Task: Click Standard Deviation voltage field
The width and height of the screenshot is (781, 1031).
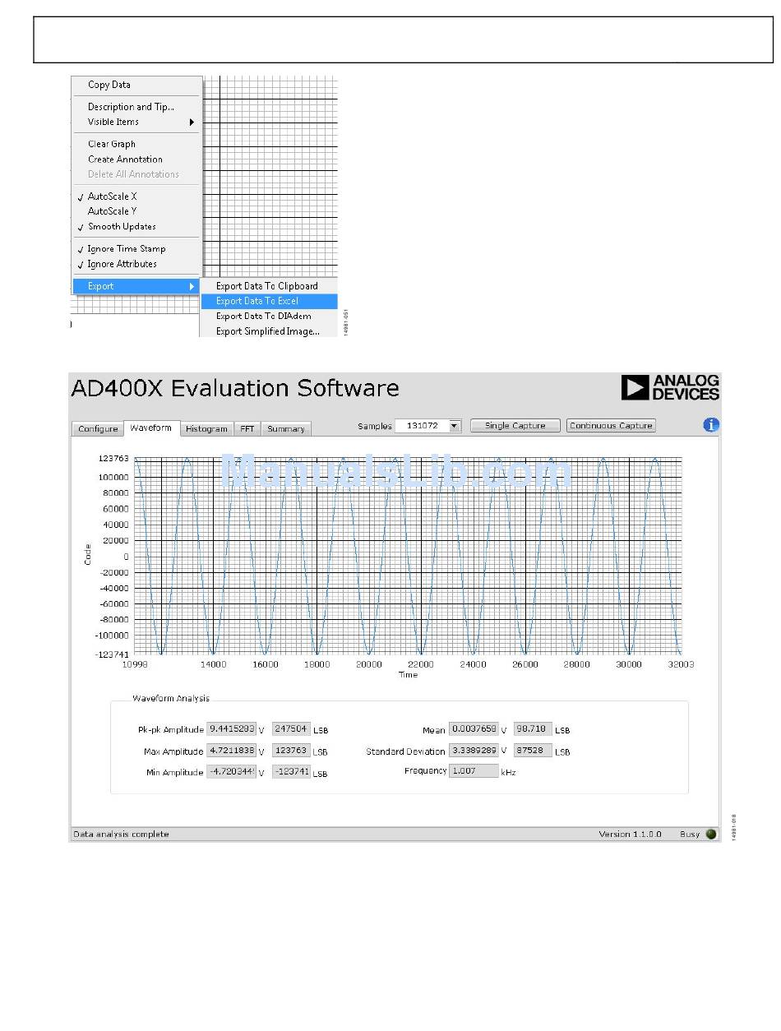Action: [474, 751]
